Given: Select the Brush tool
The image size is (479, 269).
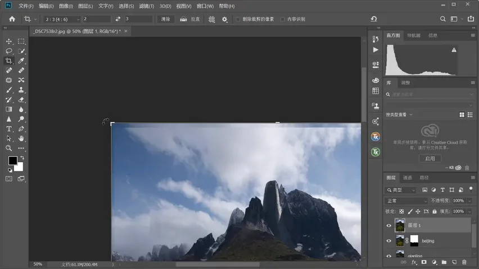Looking at the screenshot, I should [9, 90].
